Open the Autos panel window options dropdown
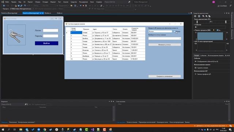The image size is (234, 132). coord(109,102)
